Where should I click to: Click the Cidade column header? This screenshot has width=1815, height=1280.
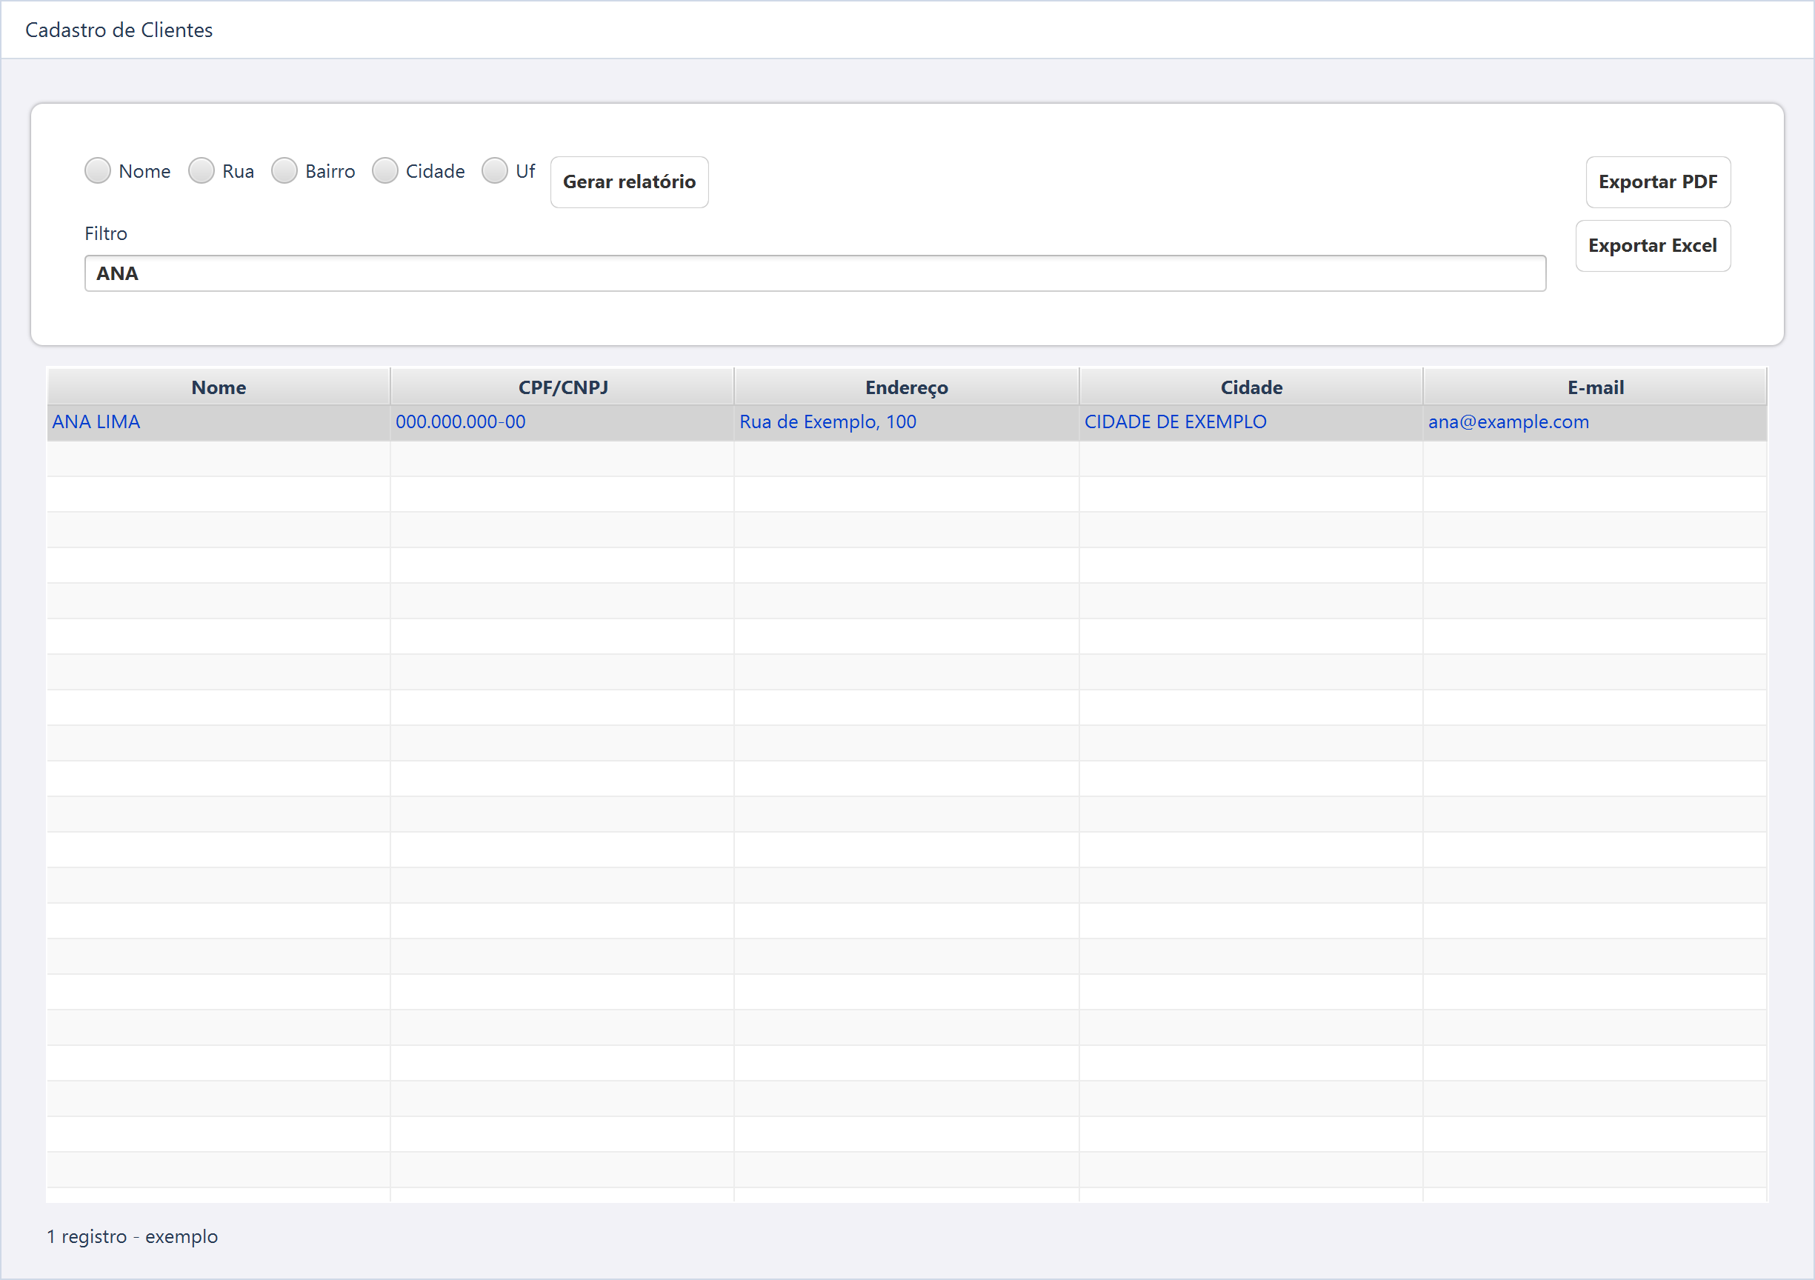coord(1251,387)
